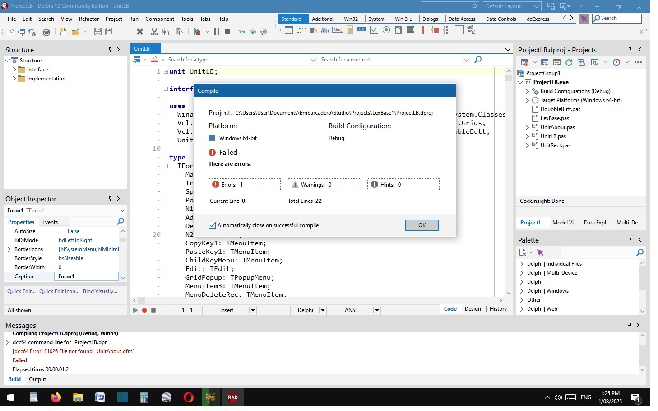
Task: Open the Component menu
Action: (x=160, y=19)
